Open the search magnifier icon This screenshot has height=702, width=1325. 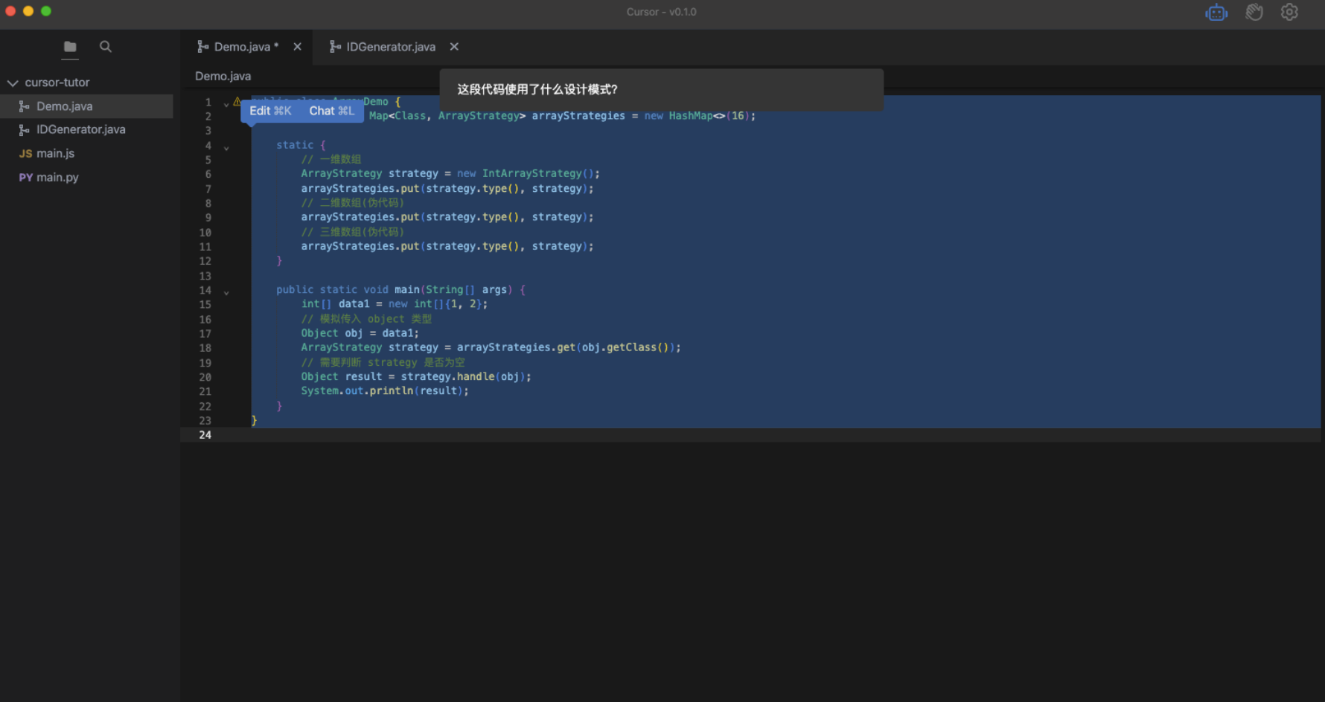coord(106,47)
